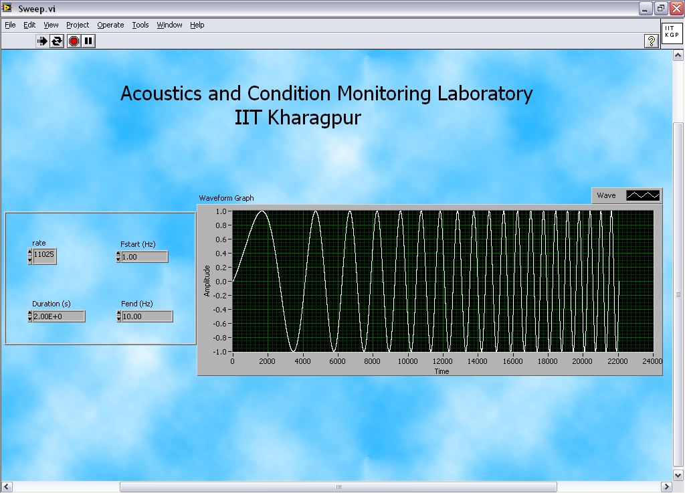Open the Operate menu
Image resolution: width=685 pixels, height=493 pixels.
[x=110, y=25]
